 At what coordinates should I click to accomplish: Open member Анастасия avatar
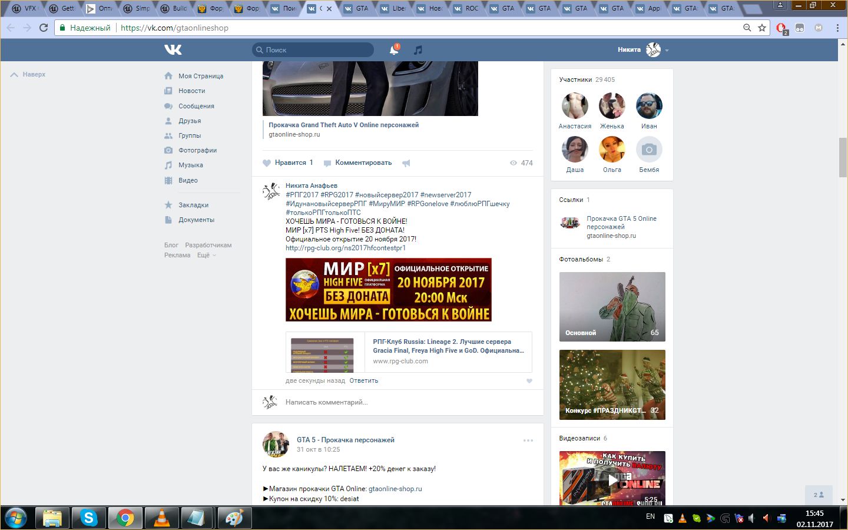575,106
